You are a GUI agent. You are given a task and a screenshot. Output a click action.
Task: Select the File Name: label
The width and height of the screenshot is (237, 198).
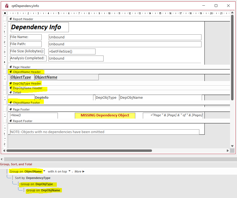point(26,37)
